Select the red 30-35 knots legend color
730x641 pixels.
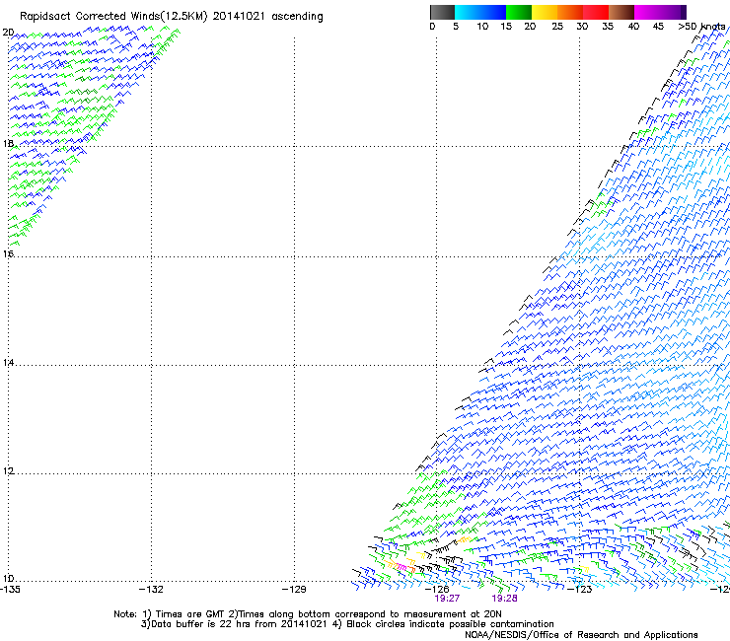pyautogui.click(x=596, y=12)
